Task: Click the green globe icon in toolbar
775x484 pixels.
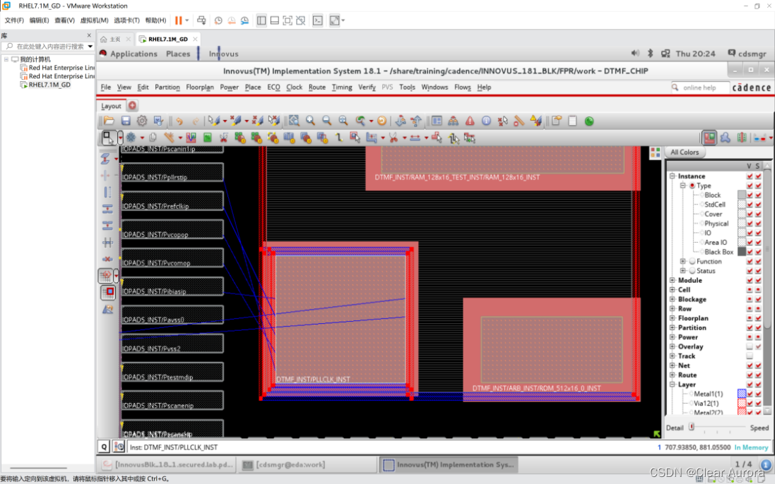Action: point(589,121)
